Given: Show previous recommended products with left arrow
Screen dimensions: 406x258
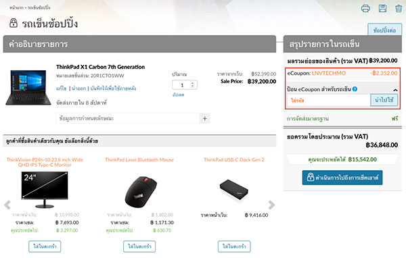Looking at the screenshot, I should pos(7,205).
